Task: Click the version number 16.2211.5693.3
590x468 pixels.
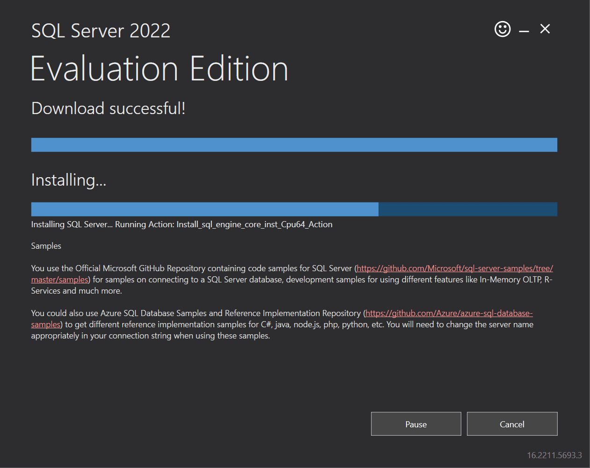Action: [x=554, y=455]
